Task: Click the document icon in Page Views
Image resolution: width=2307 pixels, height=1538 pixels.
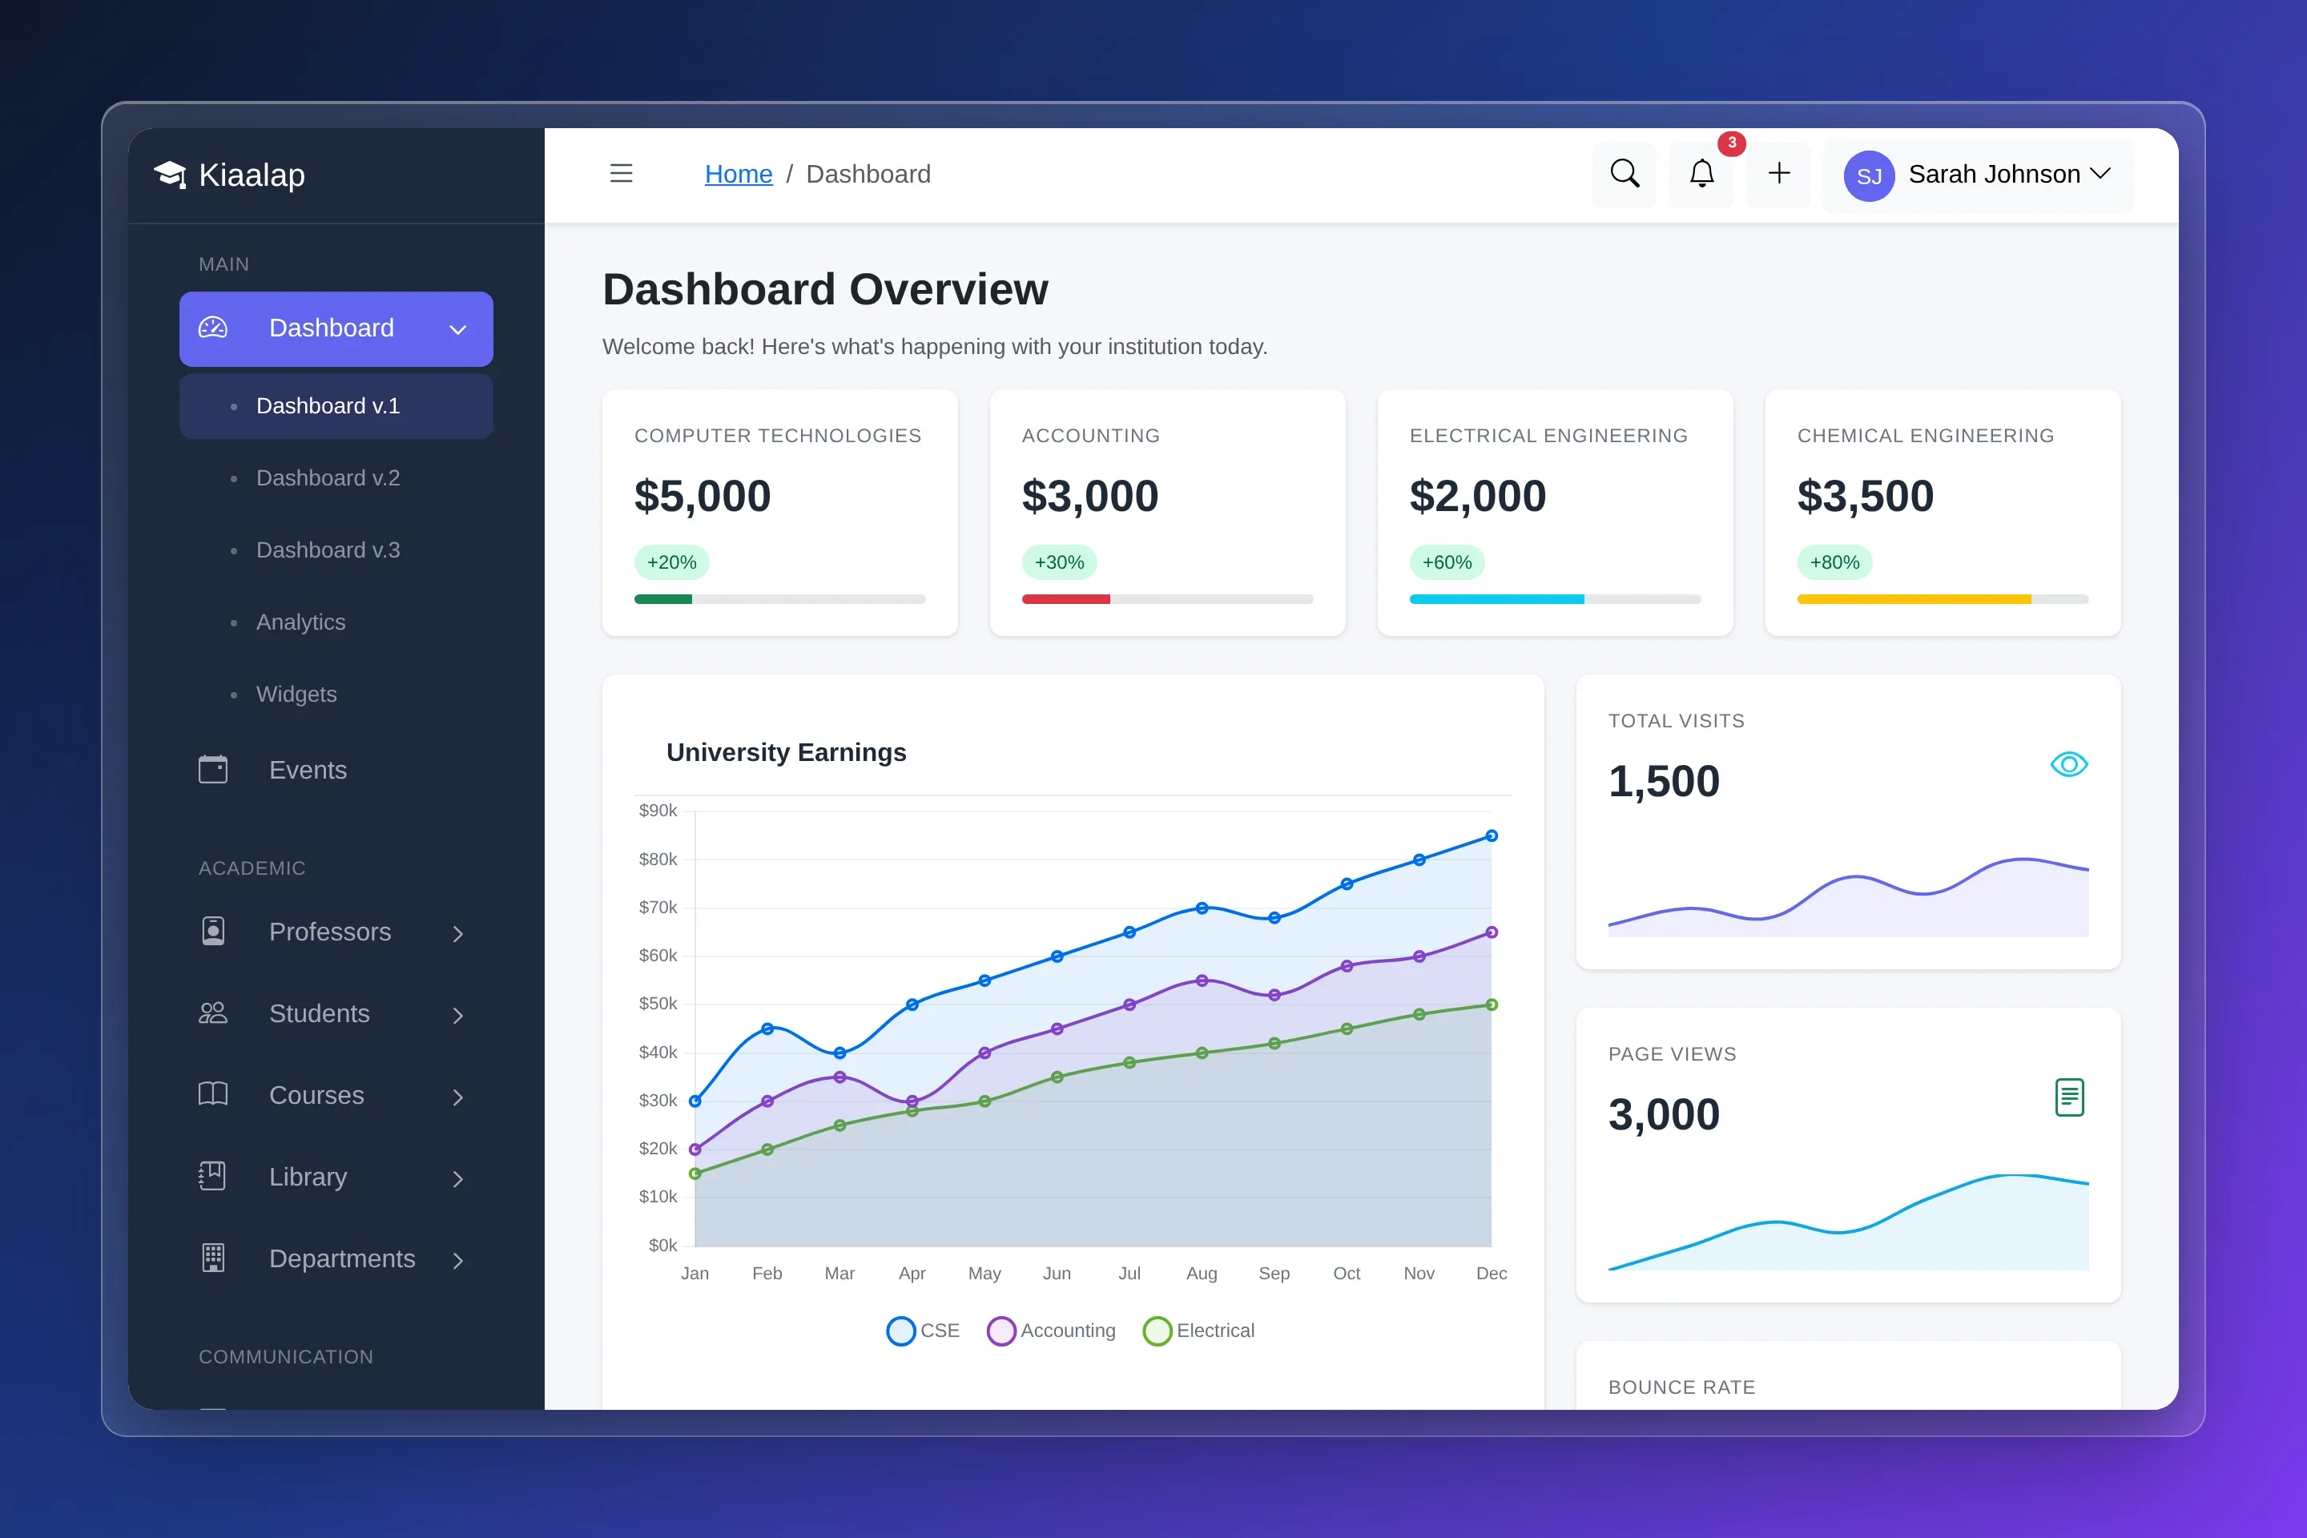Action: [2068, 1097]
